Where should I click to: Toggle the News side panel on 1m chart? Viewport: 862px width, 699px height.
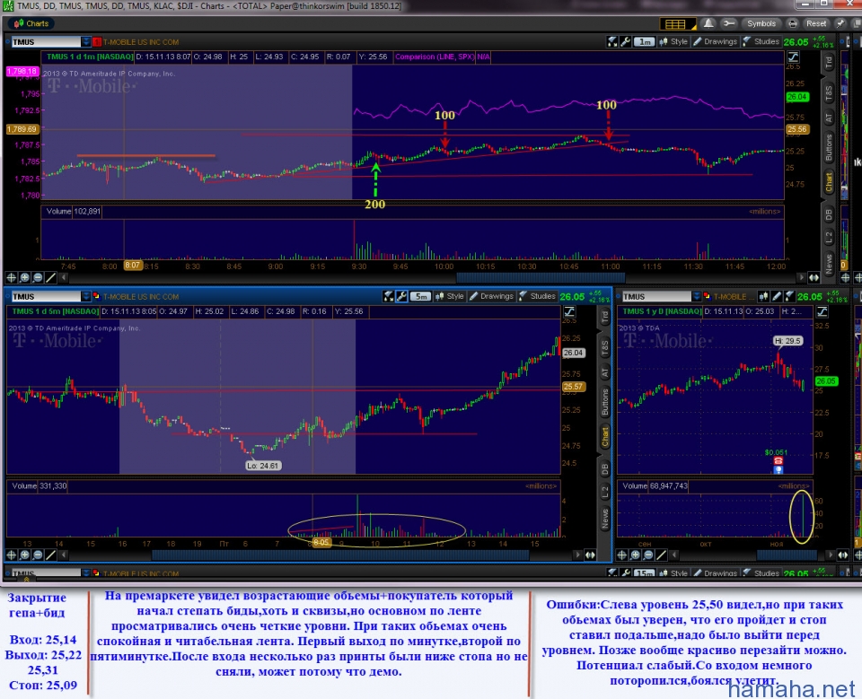(x=829, y=263)
